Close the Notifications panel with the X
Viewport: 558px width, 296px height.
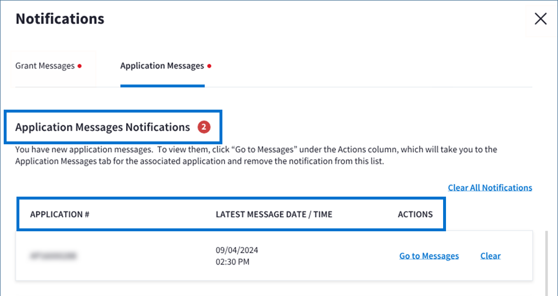pyautogui.click(x=540, y=19)
